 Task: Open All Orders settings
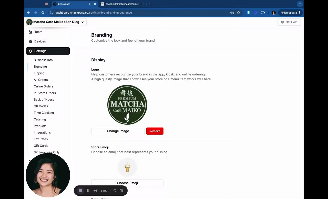tap(41, 80)
